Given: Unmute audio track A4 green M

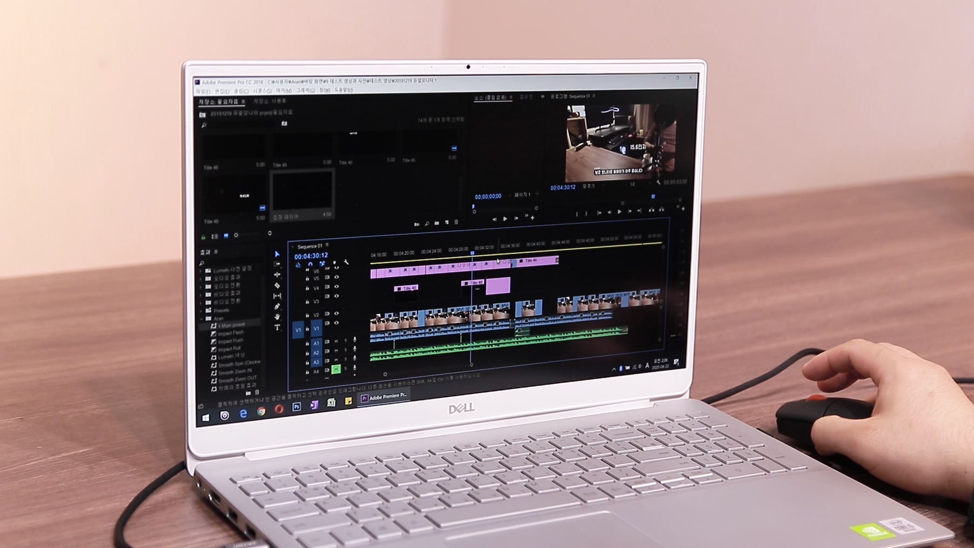Looking at the screenshot, I should click(336, 370).
